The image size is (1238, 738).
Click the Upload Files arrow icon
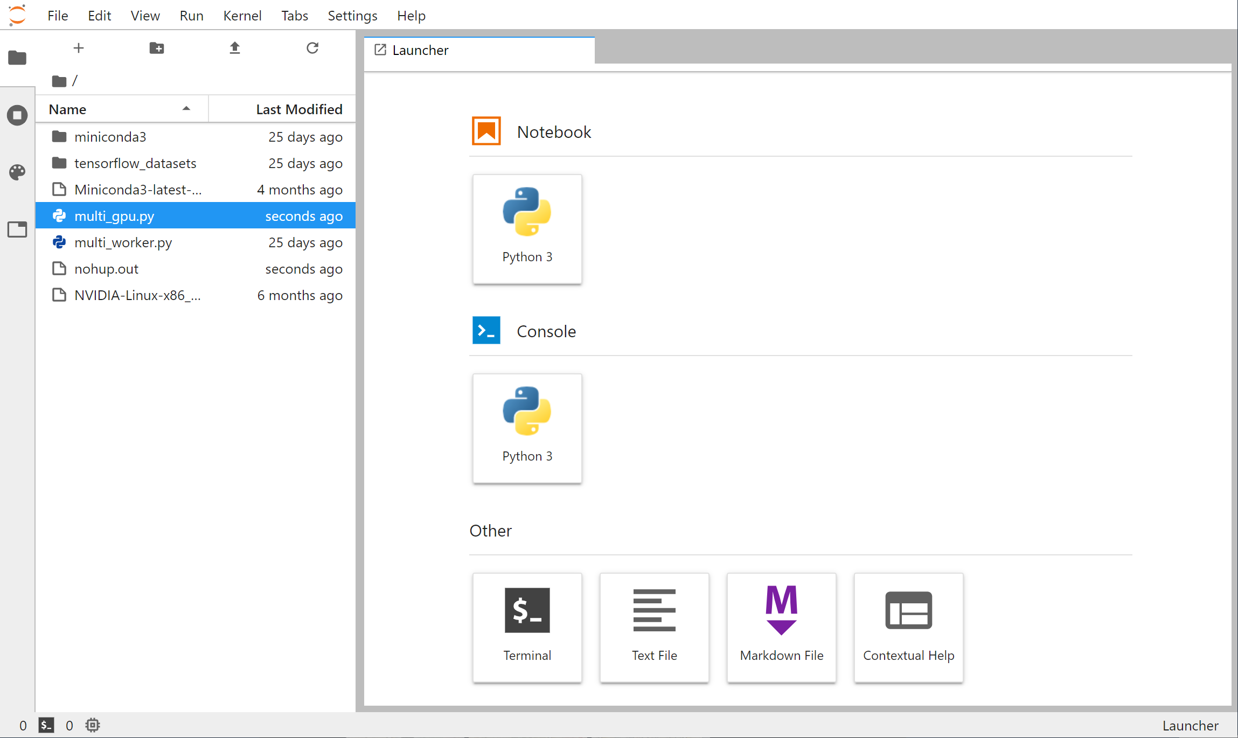235,48
